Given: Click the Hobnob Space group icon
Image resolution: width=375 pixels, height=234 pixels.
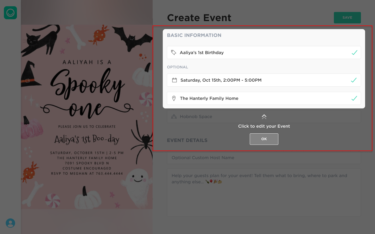Looking at the screenshot, I should 174,116.
